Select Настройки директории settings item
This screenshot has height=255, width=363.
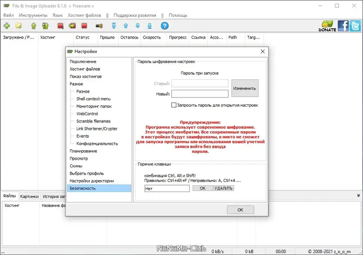tap(92, 181)
